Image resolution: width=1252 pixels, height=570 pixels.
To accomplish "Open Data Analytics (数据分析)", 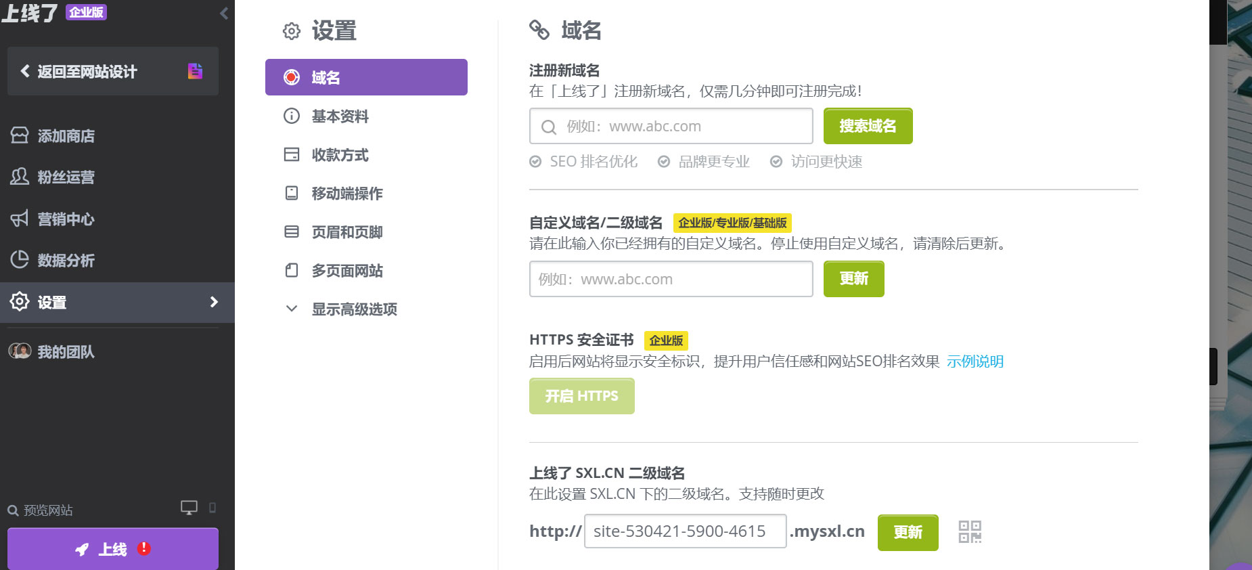I will [x=66, y=261].
